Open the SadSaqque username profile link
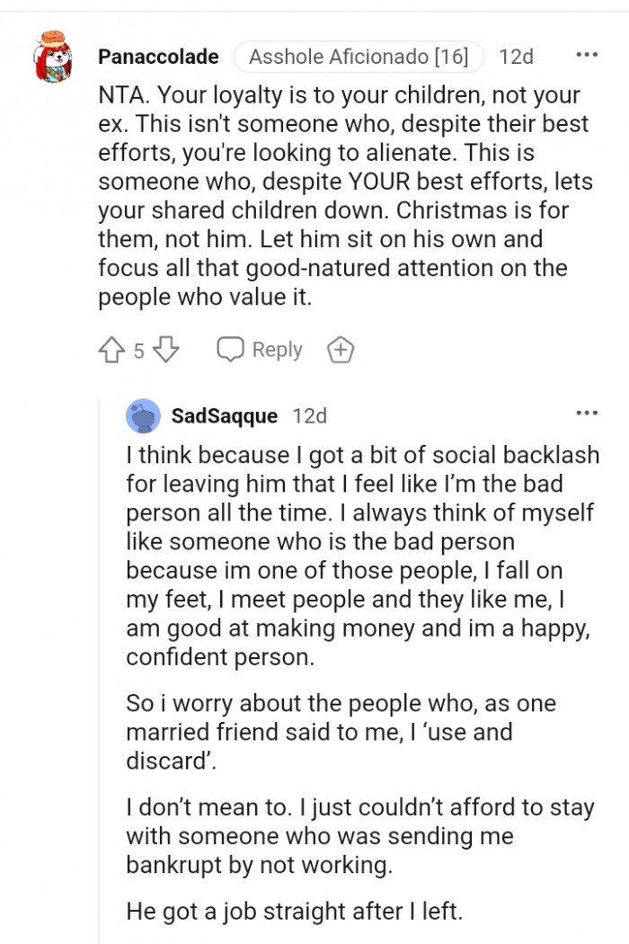 point(225,416)
